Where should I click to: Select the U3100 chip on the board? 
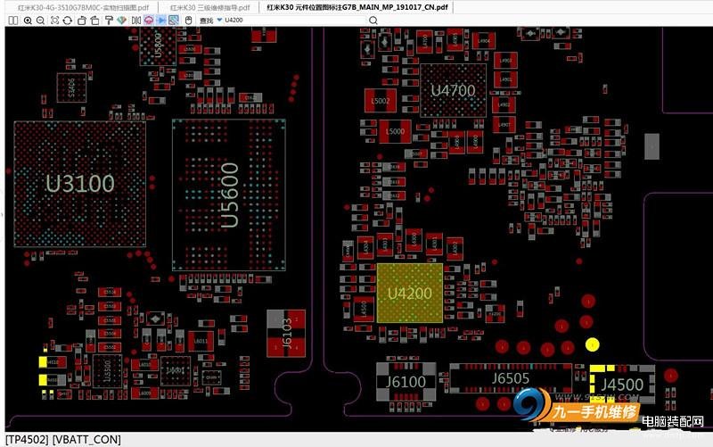pos(79,185)
